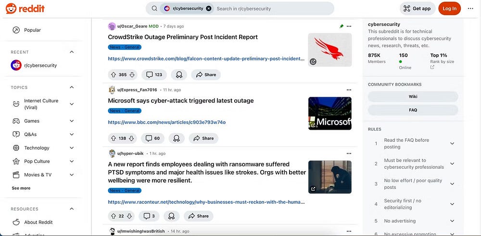
Task: Go to Popular feed
Action: pos(32,30)
